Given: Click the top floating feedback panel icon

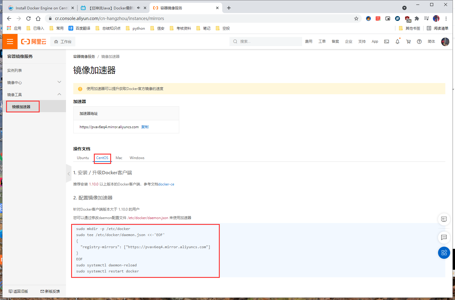Looking at the screenshot, I should tap(444, 219).
